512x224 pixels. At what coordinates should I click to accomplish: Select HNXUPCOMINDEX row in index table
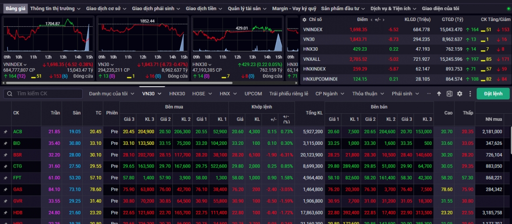click(x=406, y=79)
